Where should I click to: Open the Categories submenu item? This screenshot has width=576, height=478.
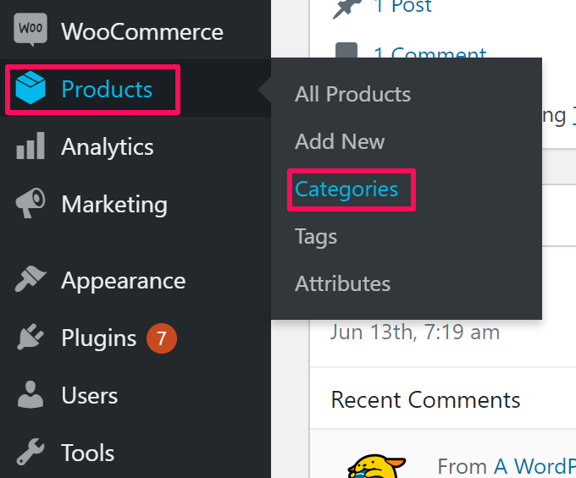point(346,189)
